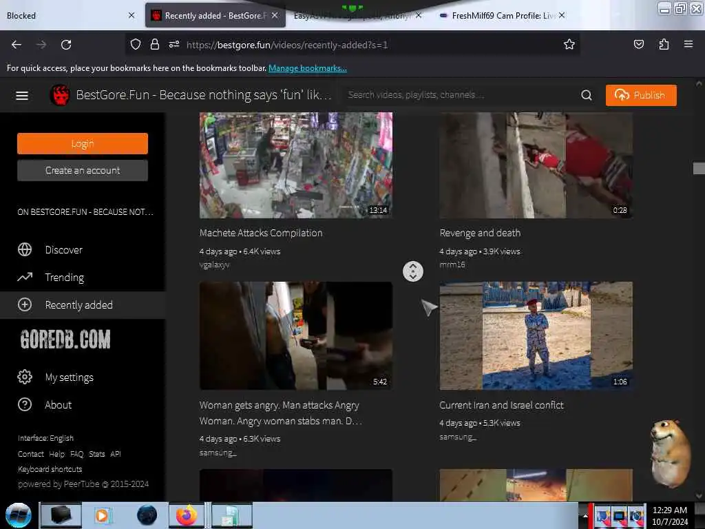Open the Save to Pocket icon
The image size is (705, 529).
pos(638,44)
